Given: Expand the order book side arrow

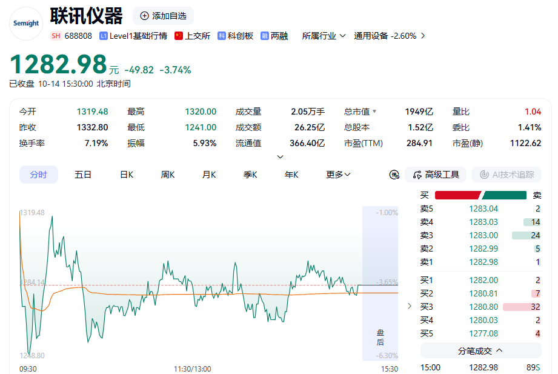Looking at the screenshot, I should [x=410, y=306].
